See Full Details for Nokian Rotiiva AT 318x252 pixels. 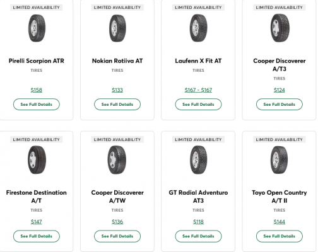click(117, 105)
